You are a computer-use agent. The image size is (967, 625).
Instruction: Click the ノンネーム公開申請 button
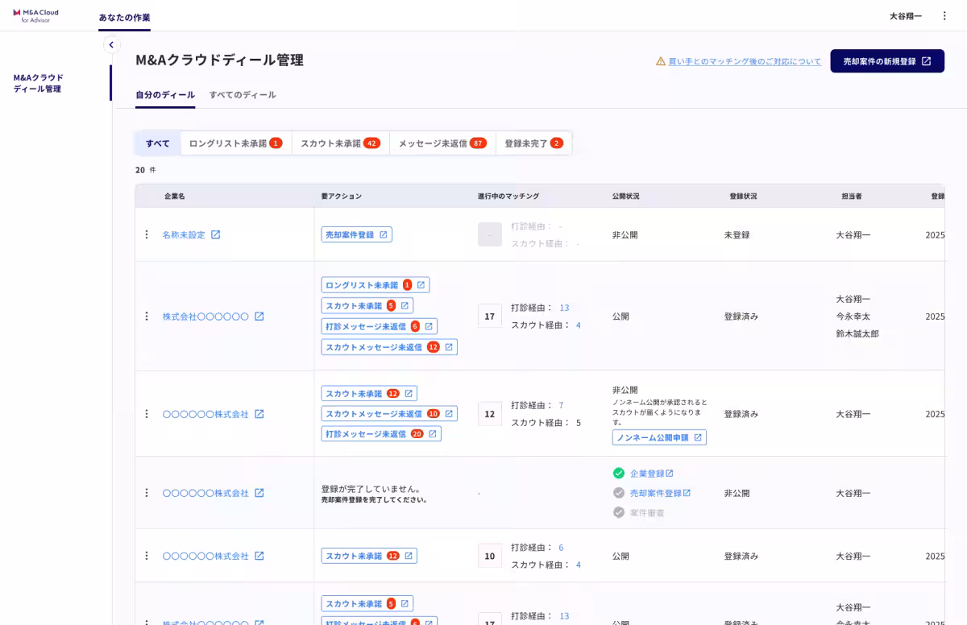(x=659, y=437)
